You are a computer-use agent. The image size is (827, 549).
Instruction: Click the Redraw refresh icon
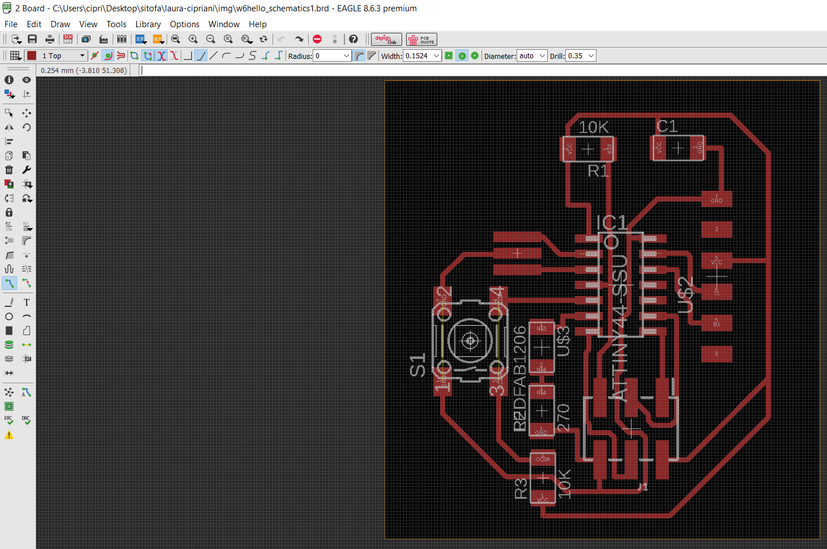(x=263, y=39)
